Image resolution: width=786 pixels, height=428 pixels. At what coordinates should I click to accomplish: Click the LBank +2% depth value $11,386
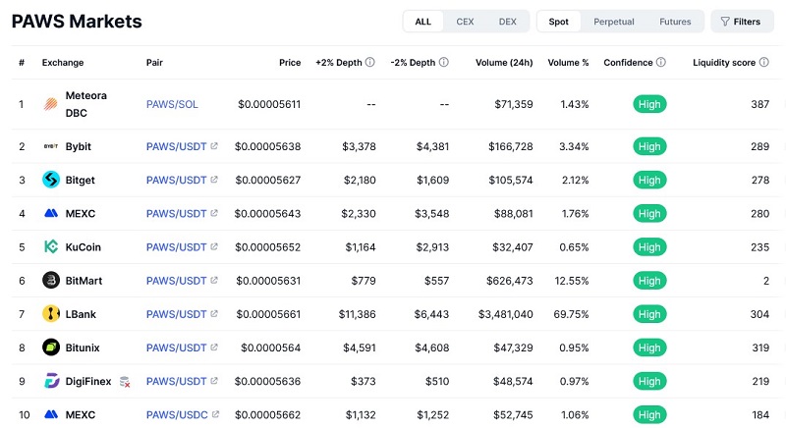click(357, 314)
